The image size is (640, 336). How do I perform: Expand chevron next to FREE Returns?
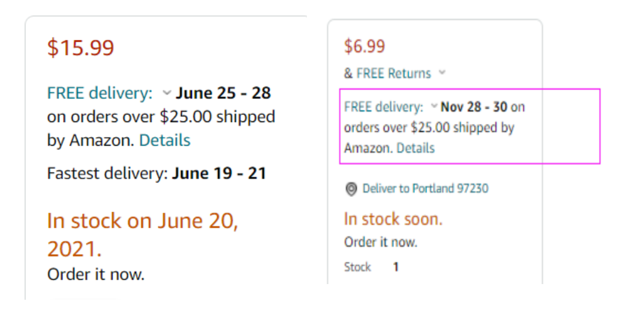click(442, 73)
